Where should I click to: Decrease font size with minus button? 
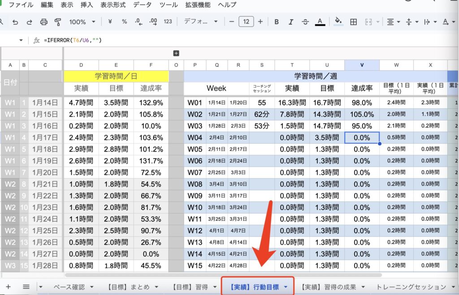[x=232, y=22]
